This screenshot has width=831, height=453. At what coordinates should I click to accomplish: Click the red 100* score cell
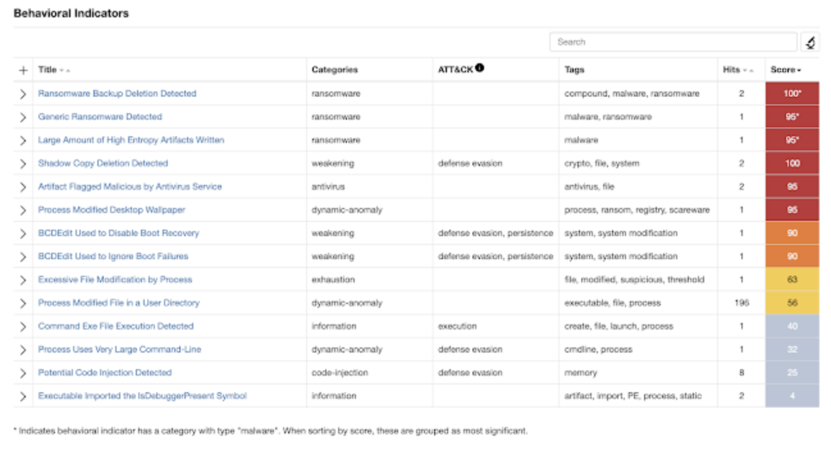pyautogui.click(x=792, y=93)
